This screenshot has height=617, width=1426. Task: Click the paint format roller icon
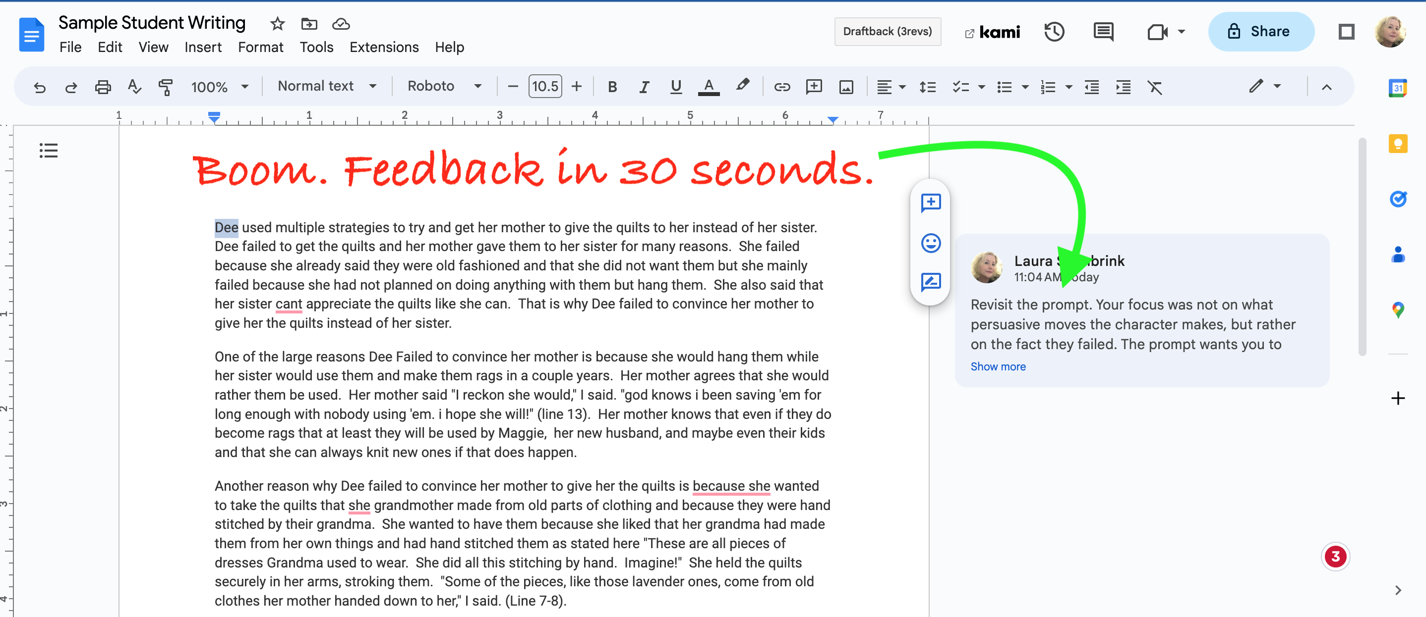(x=165, y=87)
